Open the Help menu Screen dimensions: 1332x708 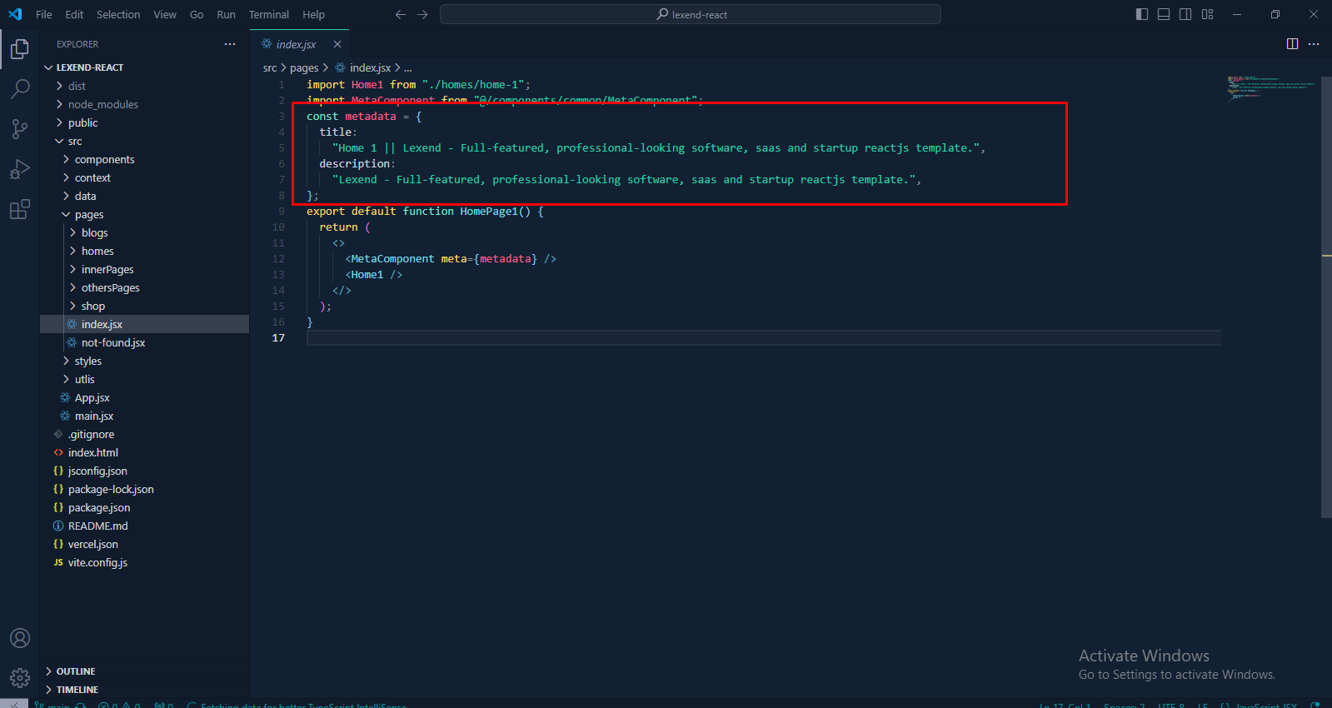tap(314, 14)
